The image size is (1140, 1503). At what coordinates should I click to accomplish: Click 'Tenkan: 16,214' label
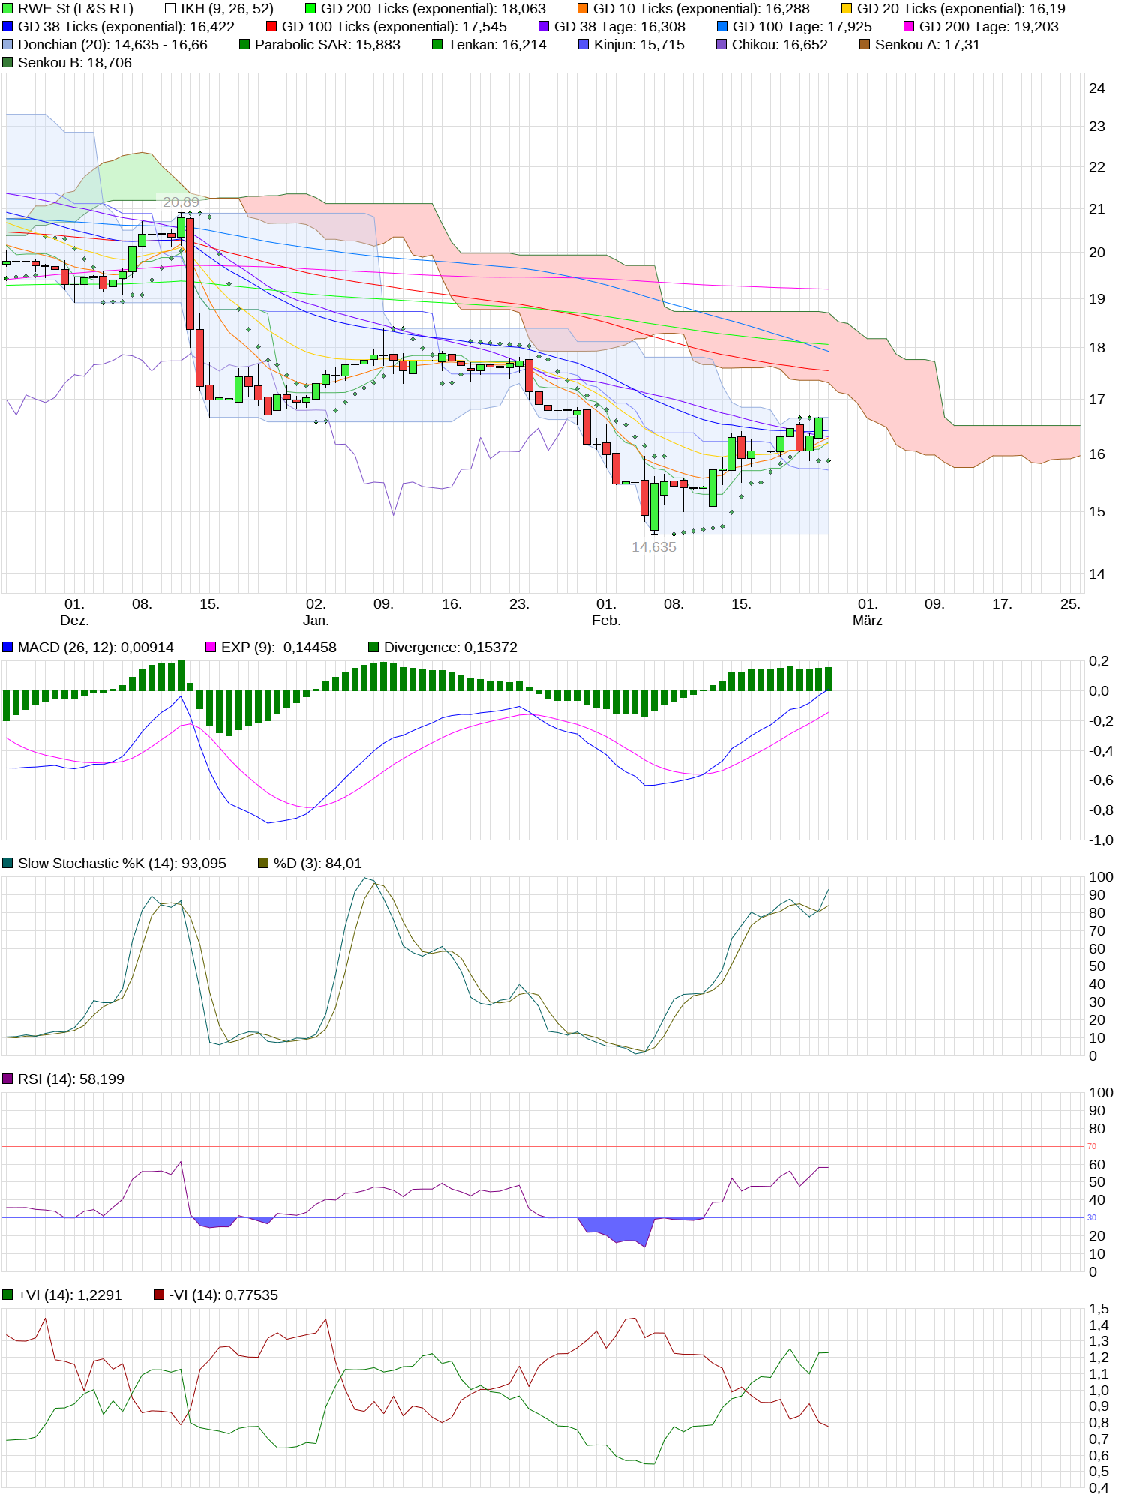click(497, 45)
